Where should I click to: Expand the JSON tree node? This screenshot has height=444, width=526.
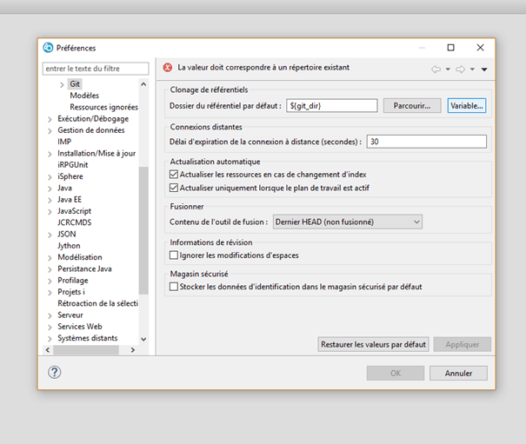coord(50,235)
